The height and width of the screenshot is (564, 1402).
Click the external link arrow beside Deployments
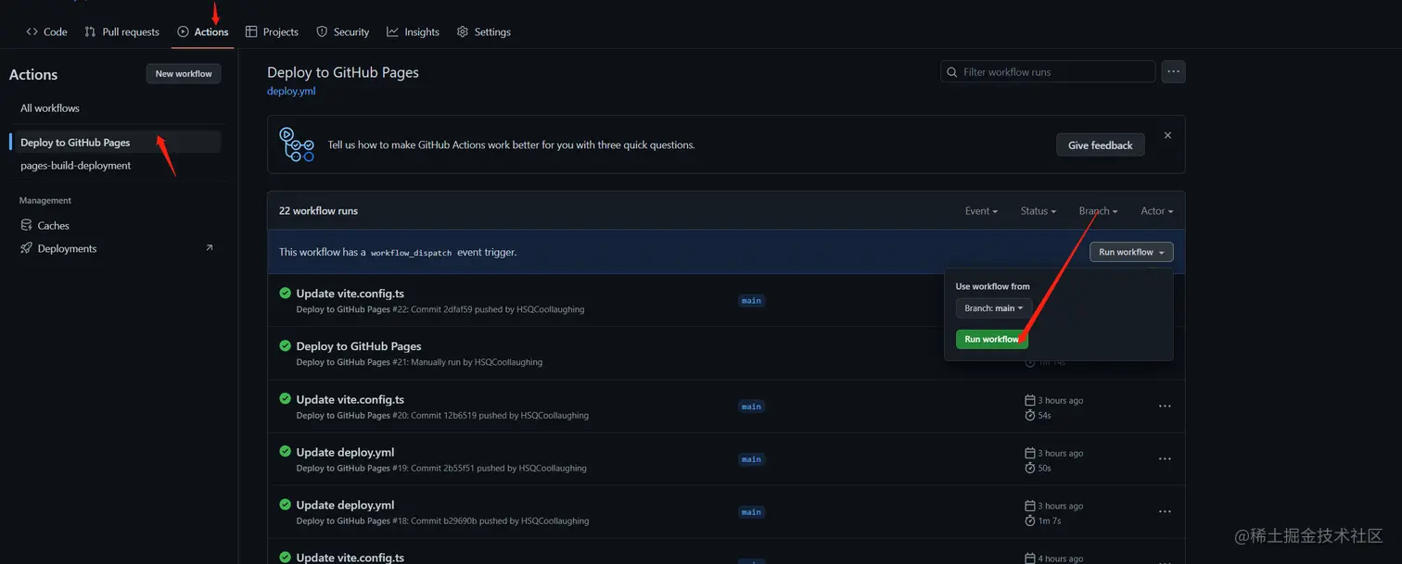point(209,247)
